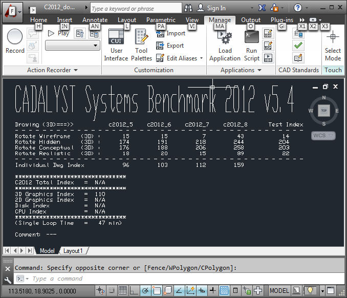Image resolution: width=347 pixels, height=298 pixels.
Task: Switch to the Insert ribbon tab
Action: pos(64,20)
